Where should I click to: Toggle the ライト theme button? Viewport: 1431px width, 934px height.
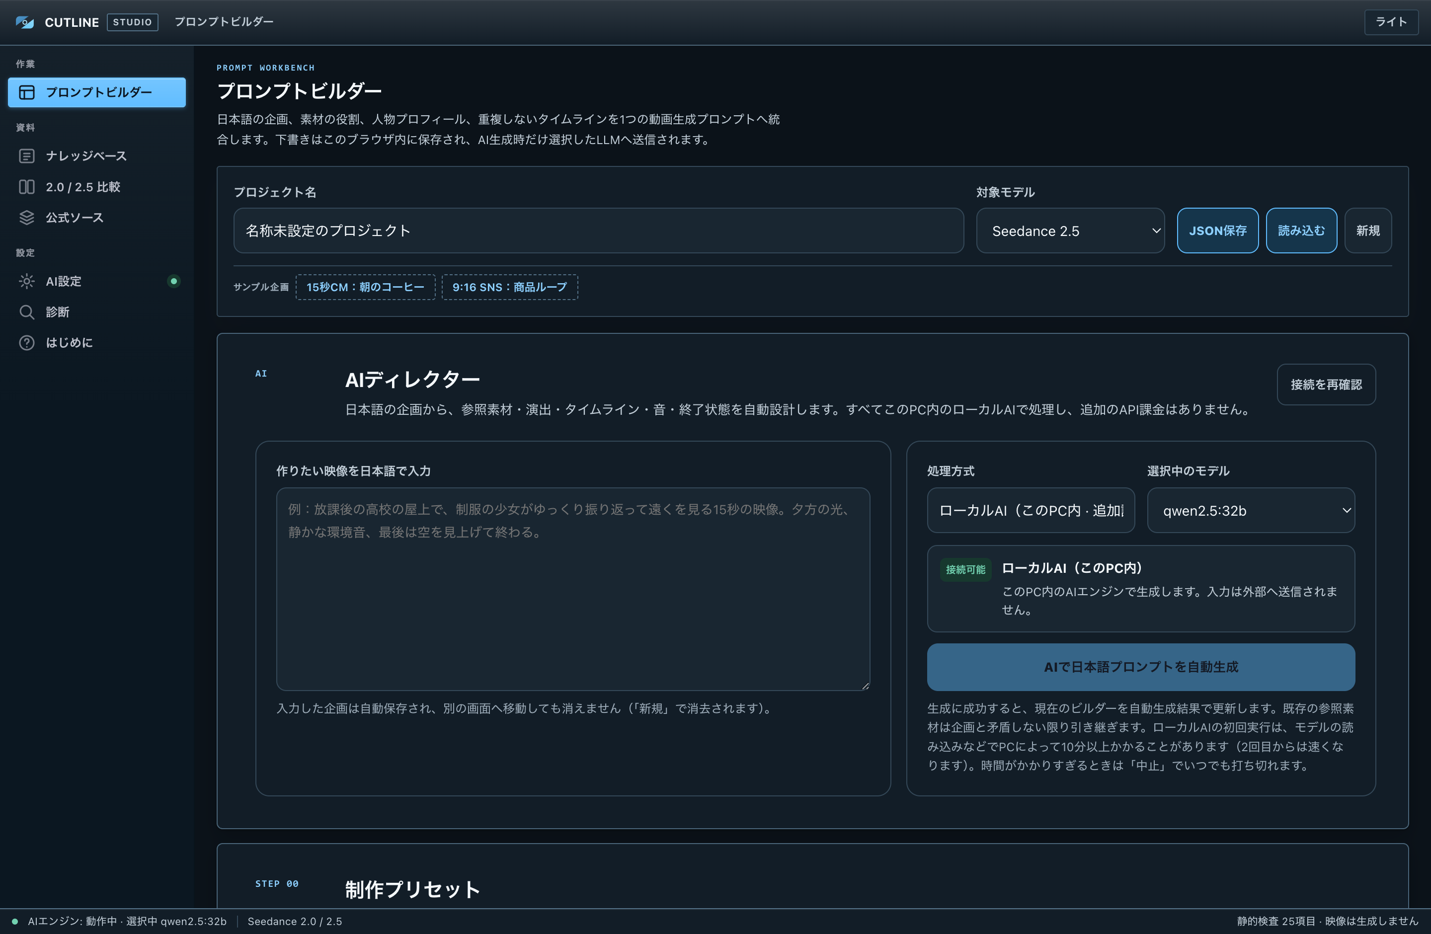click(x=1391, y=22)
